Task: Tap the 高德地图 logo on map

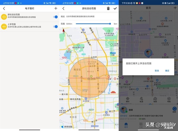Action: pos(67,127)
